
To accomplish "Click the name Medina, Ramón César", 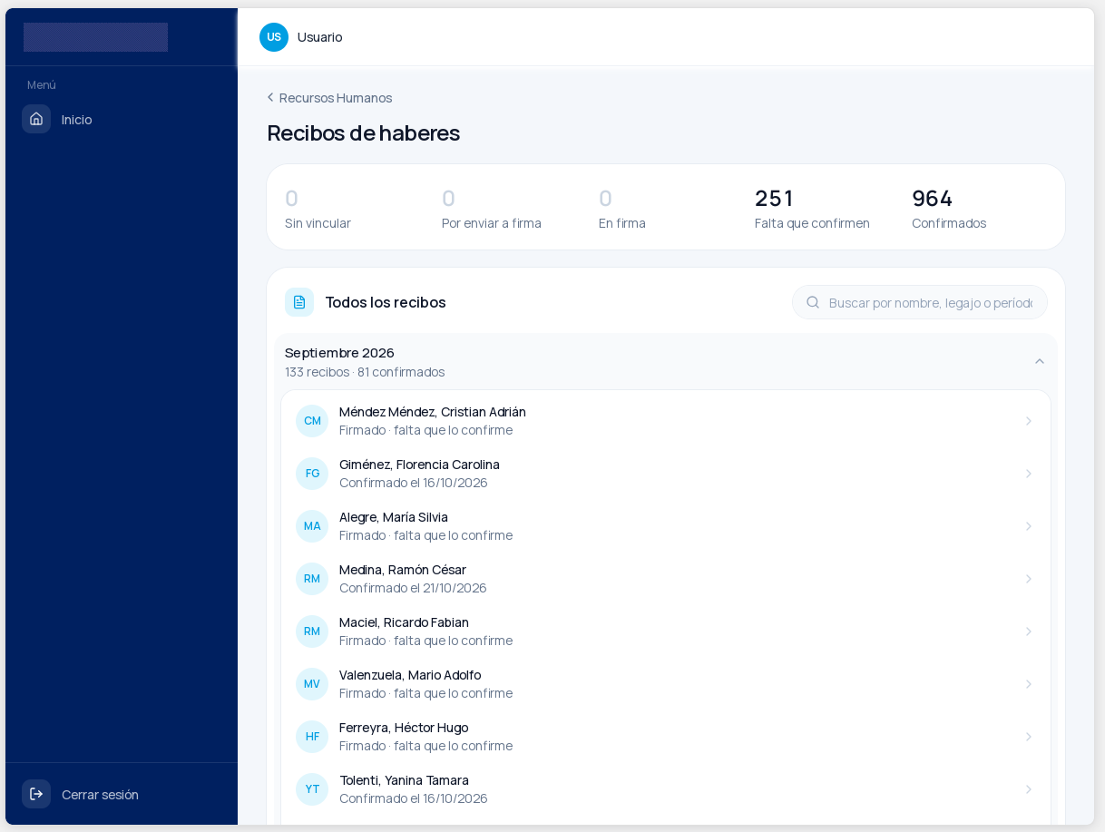I will 403,570.
